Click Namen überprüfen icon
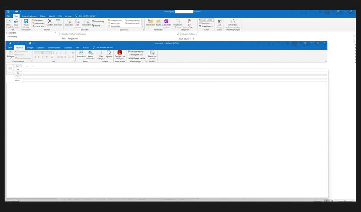 click(x=90, y=54)
